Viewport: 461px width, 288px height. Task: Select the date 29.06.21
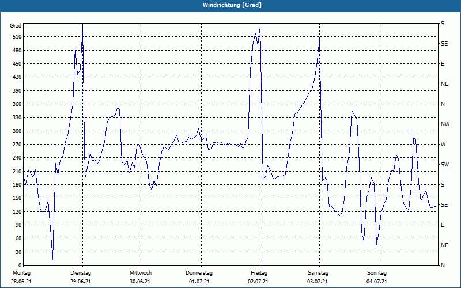81,282
